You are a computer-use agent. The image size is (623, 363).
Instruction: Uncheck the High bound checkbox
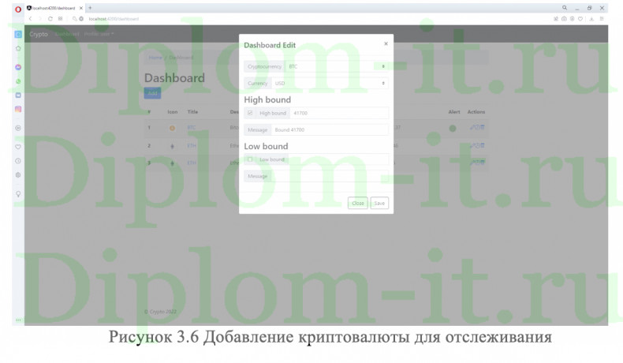[250, 113]
